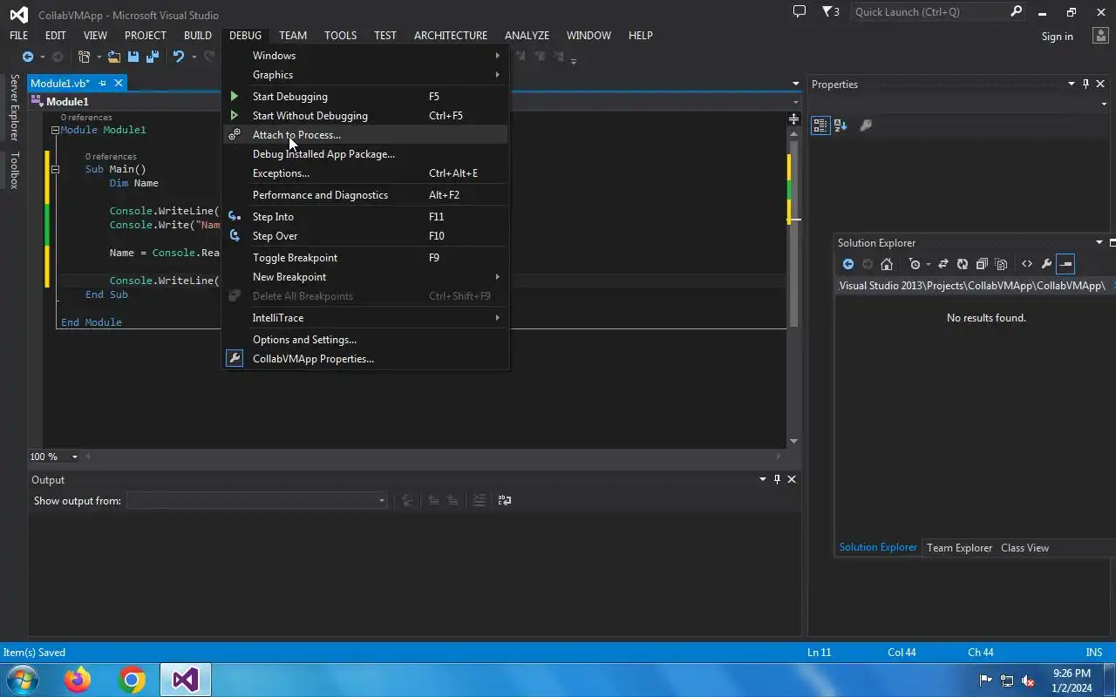Click the Quick Launch search field
The height and width of the screenshot is (697, 1116).
point(929,12)
